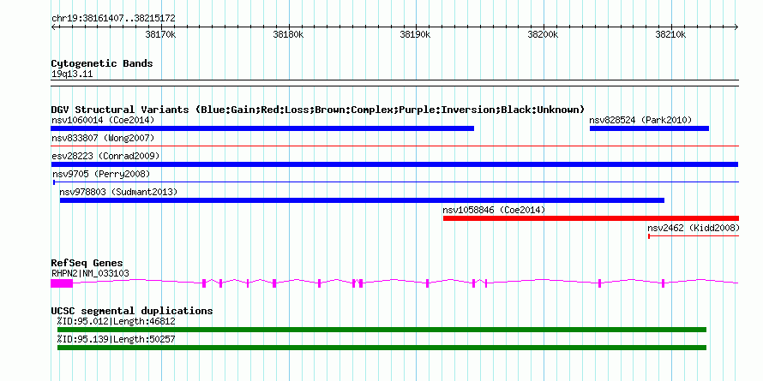Screen dimensions: 763x381
Task: Open label nsv1060014 (Coe2014)
Action: tap(103, 120)
